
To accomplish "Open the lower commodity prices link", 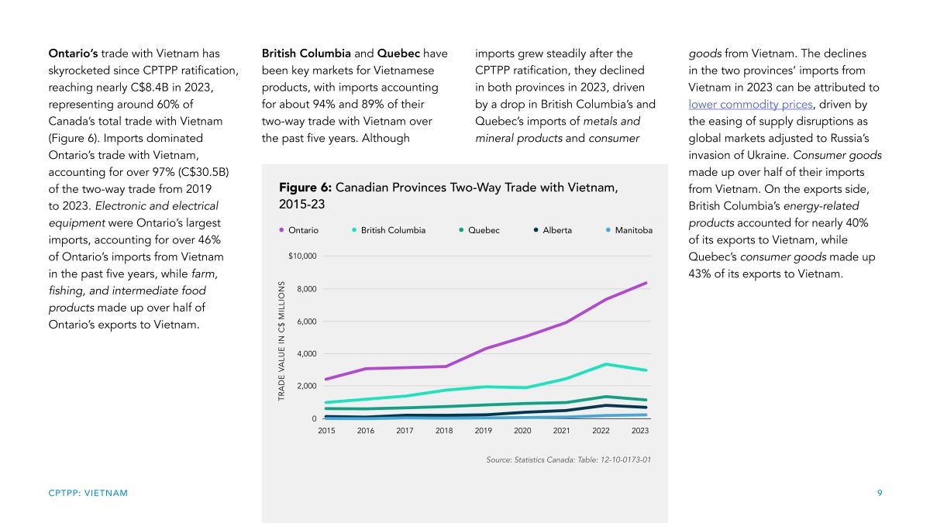I will tap(751, 103).
